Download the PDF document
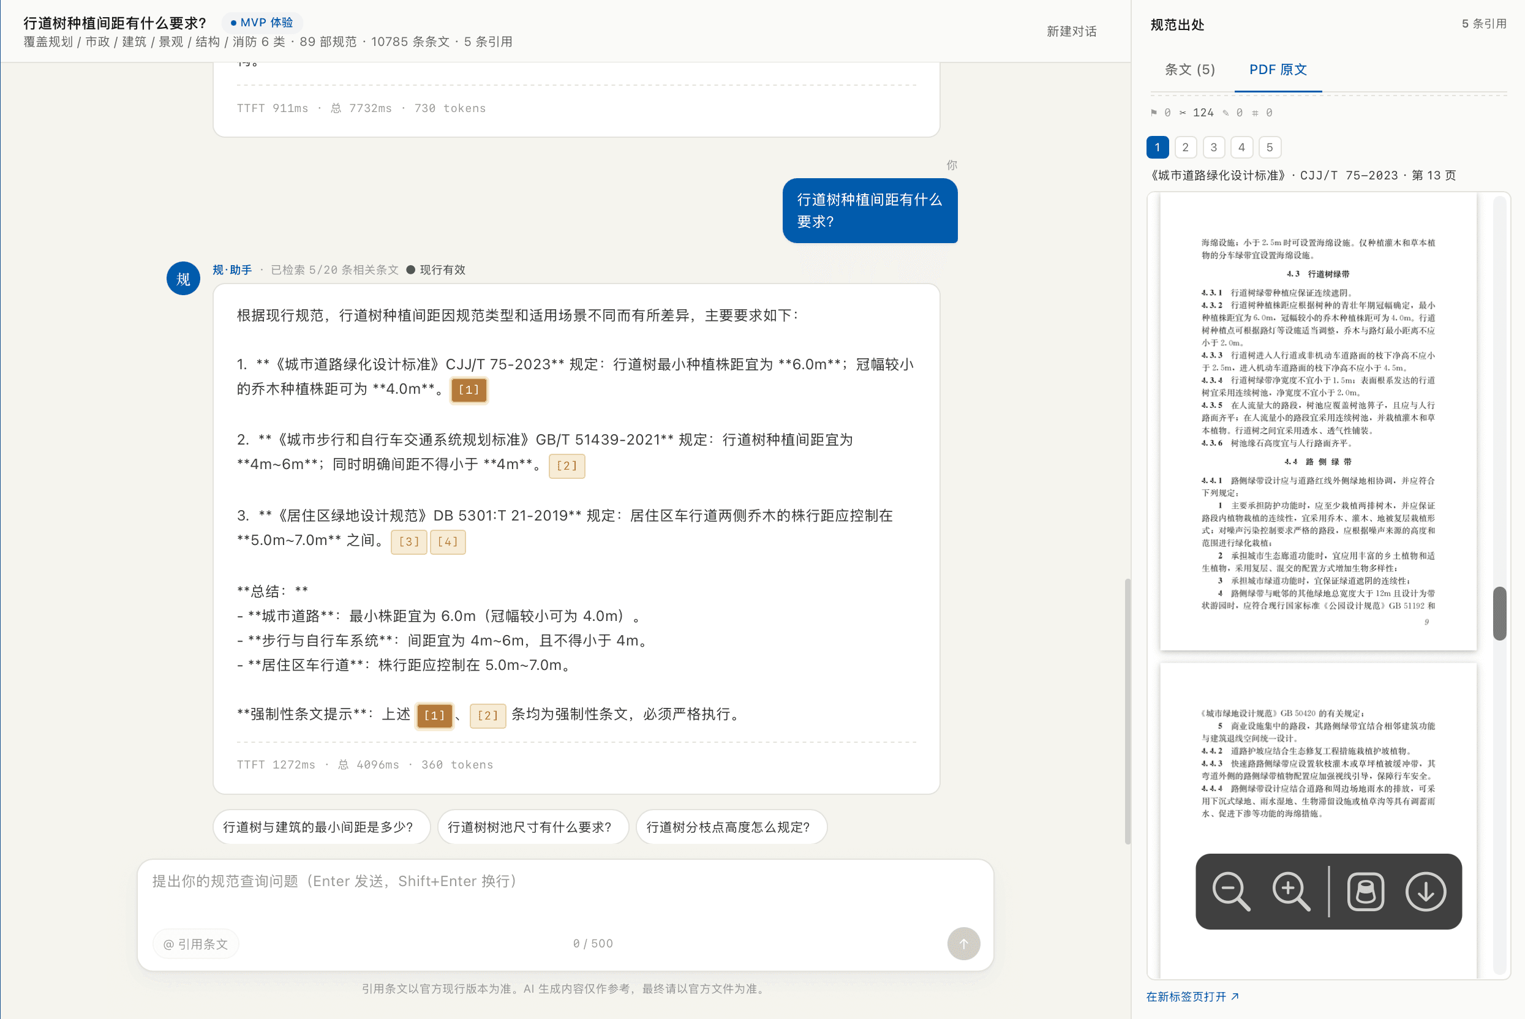This screenshot has height=1019, width=1525. 1425,892
